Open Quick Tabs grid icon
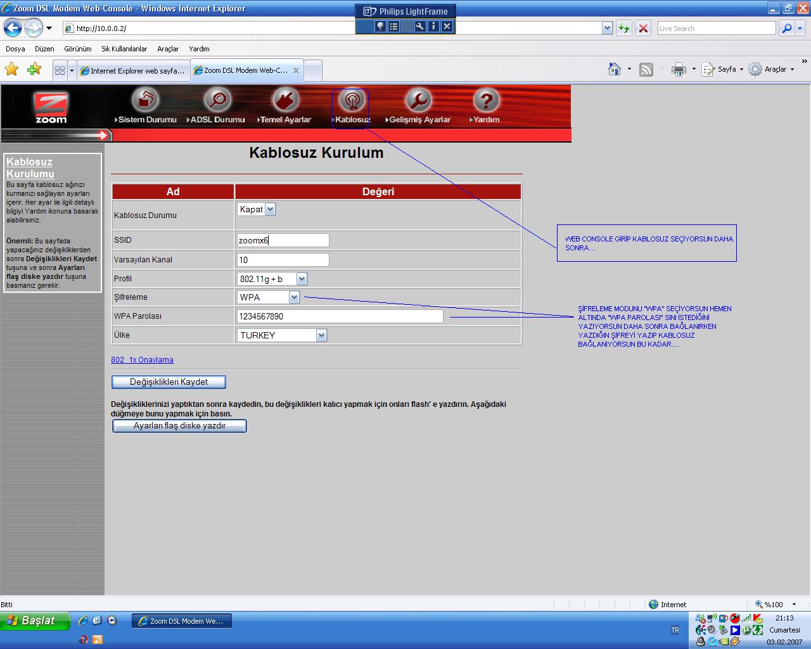Viewport: 811px width, 649px height. (x=60, y=70)
